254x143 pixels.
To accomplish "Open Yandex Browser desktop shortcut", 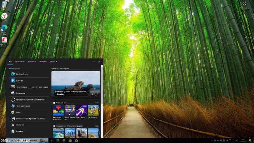I will point(4,16).
